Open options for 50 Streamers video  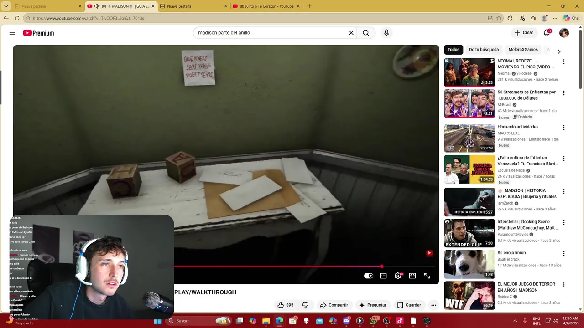563,93
